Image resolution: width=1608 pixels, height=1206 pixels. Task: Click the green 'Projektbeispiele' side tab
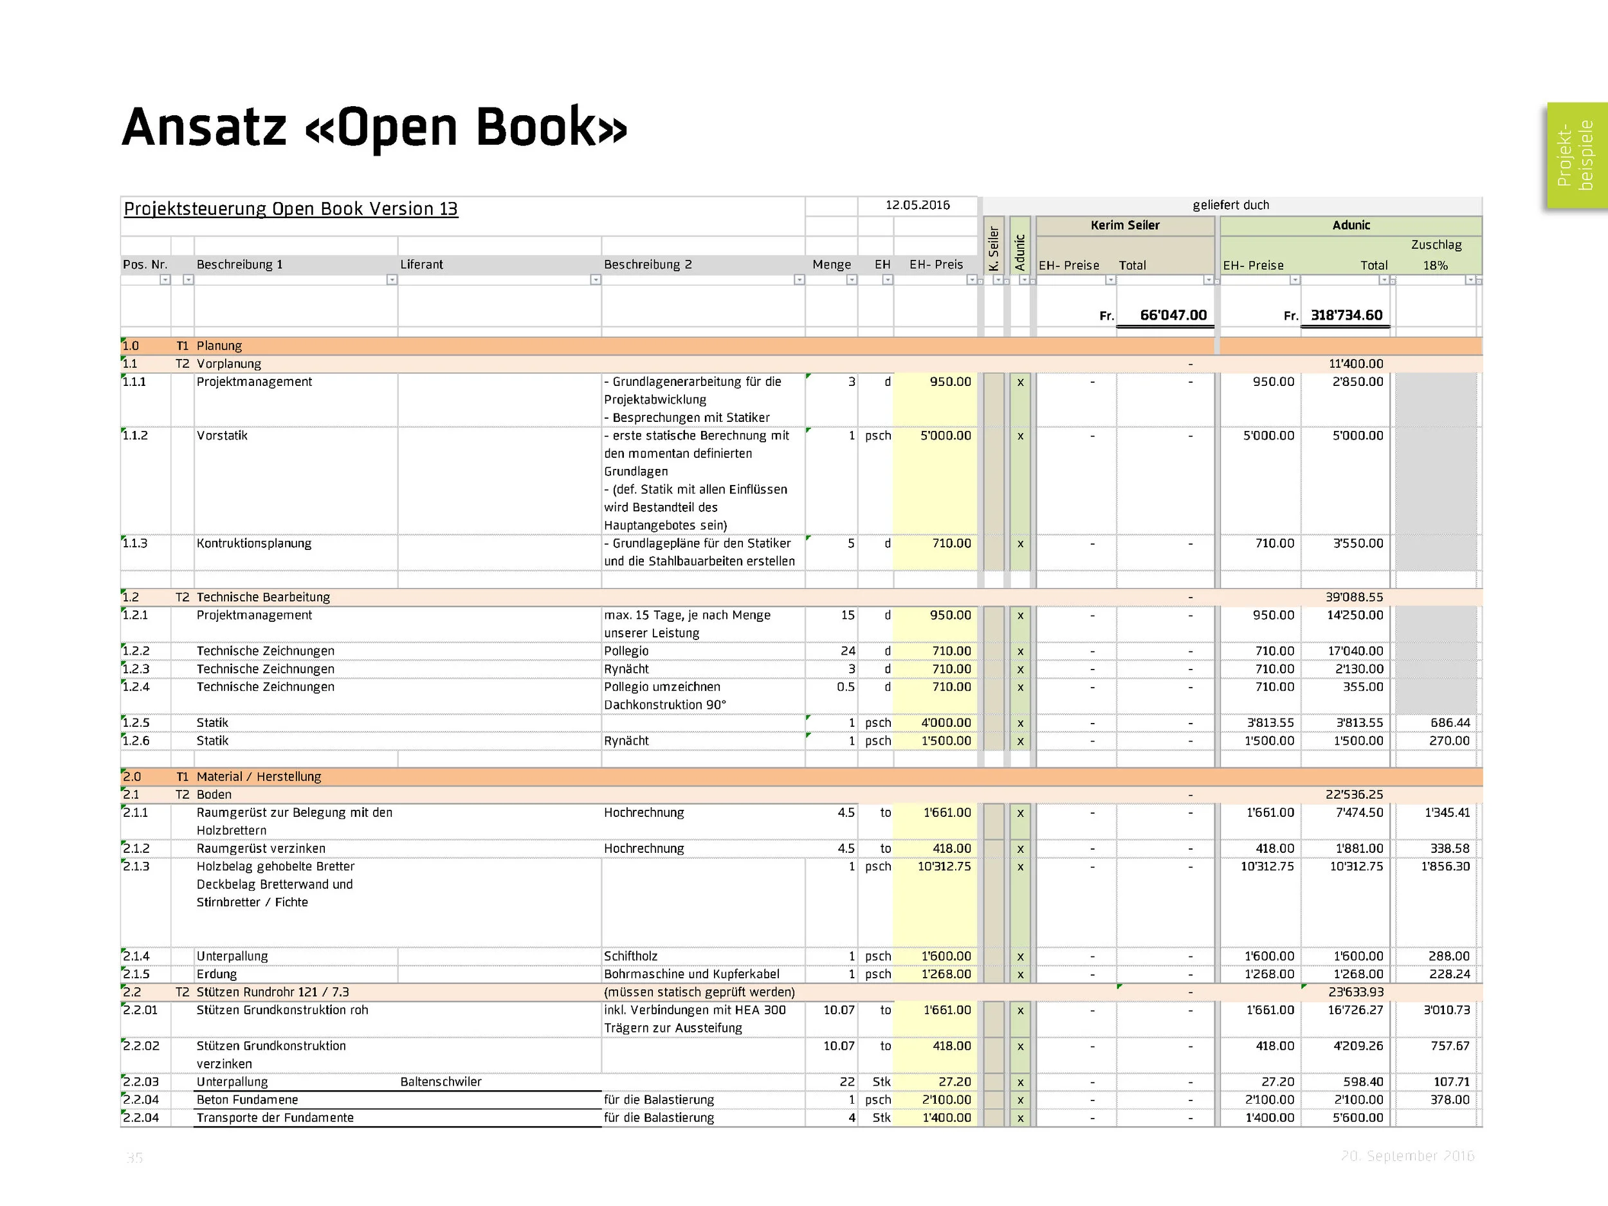[1576, 156]
